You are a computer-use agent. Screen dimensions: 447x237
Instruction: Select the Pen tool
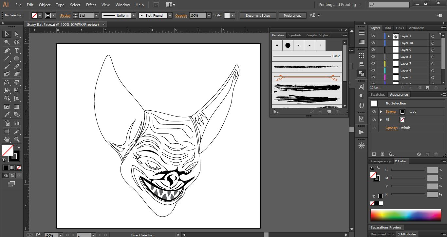point(7,51)
